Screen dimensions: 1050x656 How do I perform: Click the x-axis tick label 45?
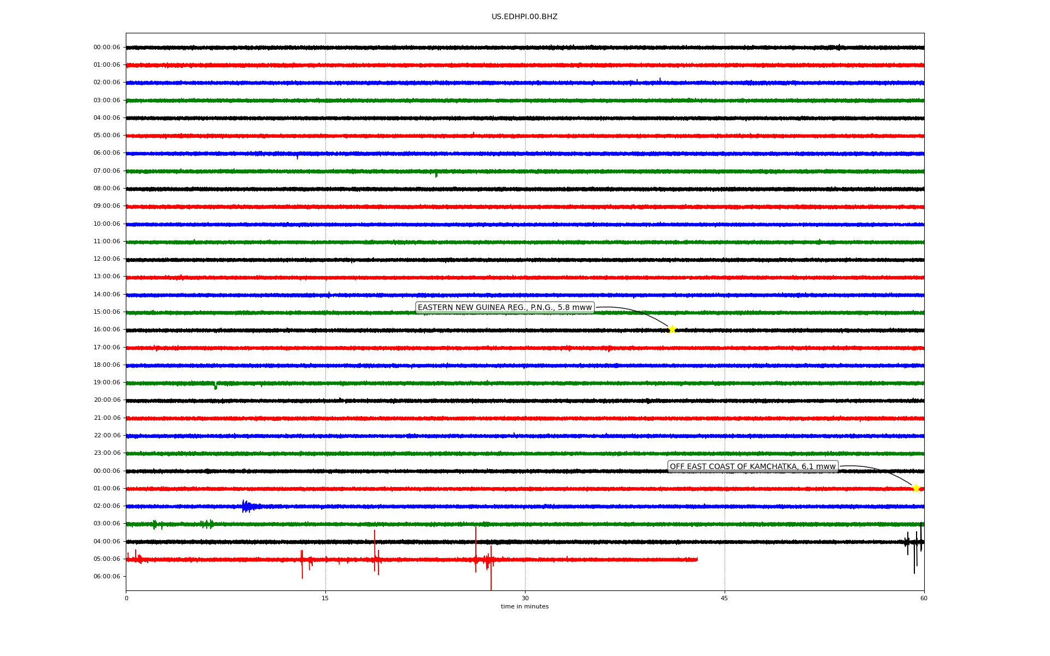[x=725, y=598]
